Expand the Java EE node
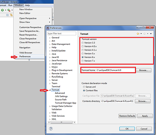Viewport: 156px width, 135px height. 50,57
